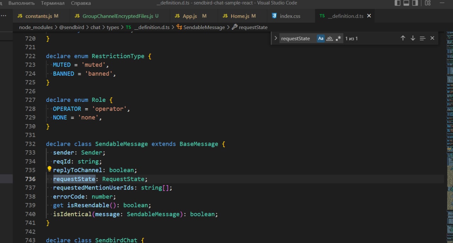Click @sendbird breadcrumb segment
Image resolution: width=453 pixels, height=243 pixels.
(x=71, y=27)
